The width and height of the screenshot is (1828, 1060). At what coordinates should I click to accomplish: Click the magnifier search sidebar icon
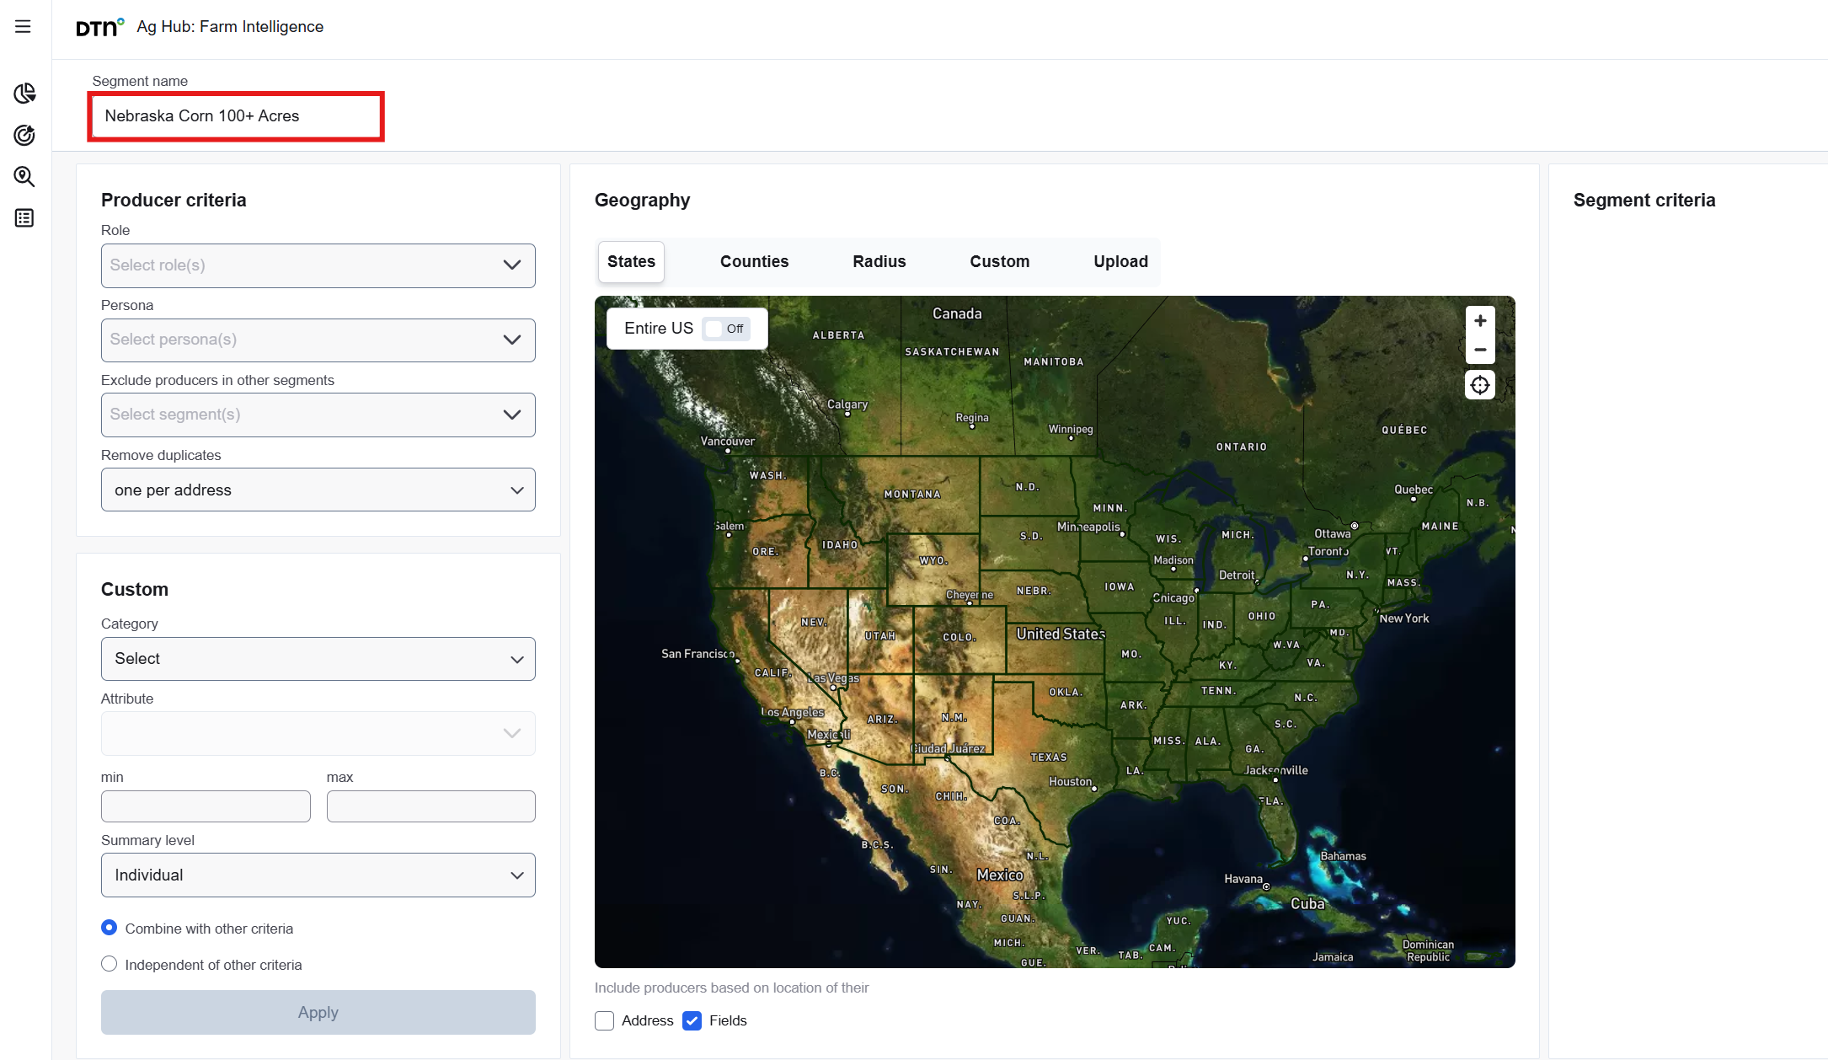24,176
